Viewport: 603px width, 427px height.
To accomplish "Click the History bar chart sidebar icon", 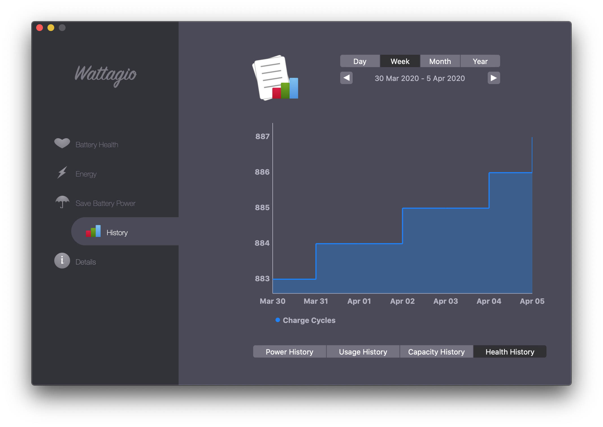I will pos(93,231).
